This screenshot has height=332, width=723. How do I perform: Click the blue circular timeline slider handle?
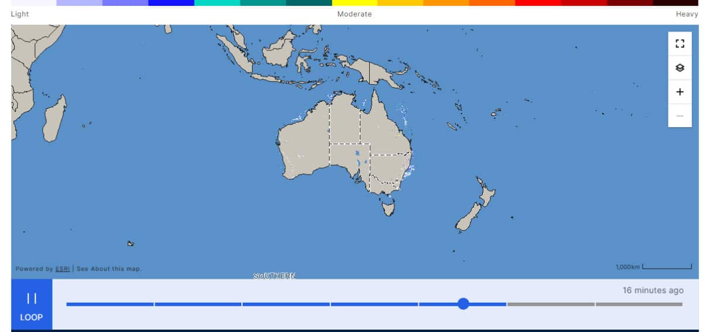(463, 304)
